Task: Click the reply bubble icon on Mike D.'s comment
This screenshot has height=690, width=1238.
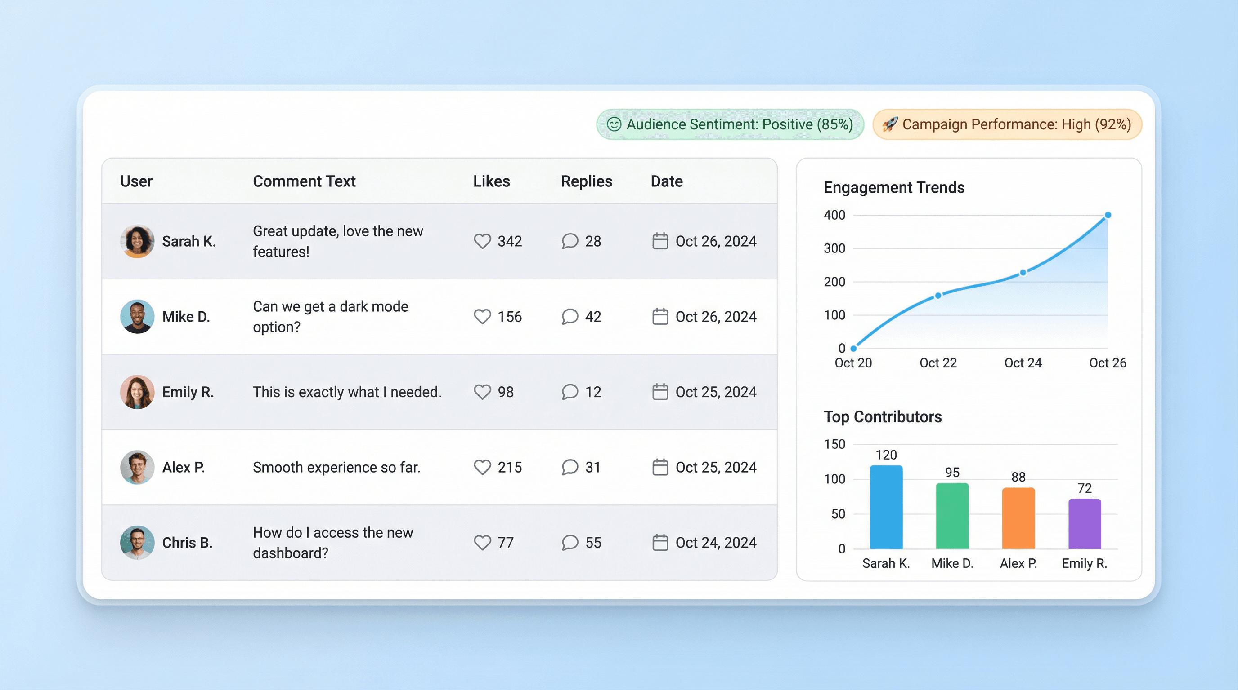Action: [570, 317]
